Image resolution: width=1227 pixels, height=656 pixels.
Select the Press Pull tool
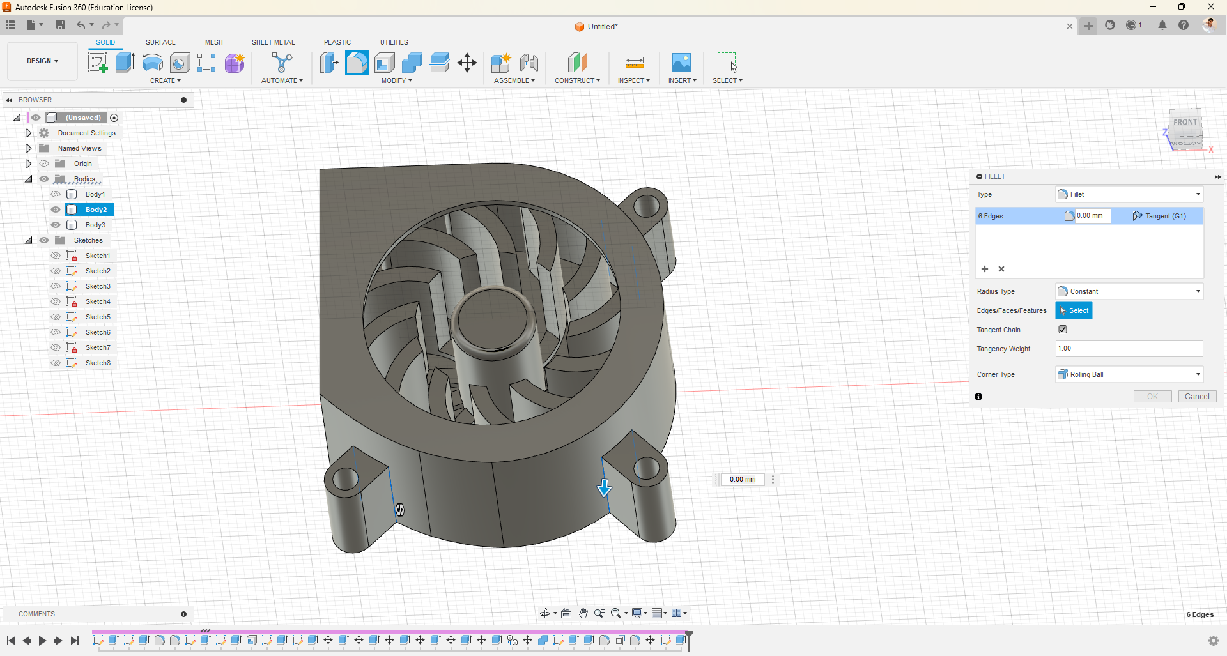pyautogui.click(x=329, y=63)
